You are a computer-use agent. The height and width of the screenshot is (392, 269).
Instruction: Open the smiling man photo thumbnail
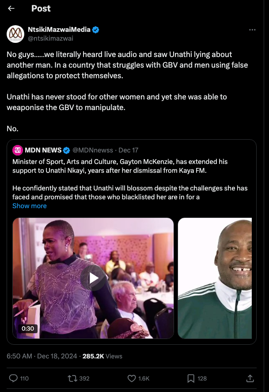(215, 278)
